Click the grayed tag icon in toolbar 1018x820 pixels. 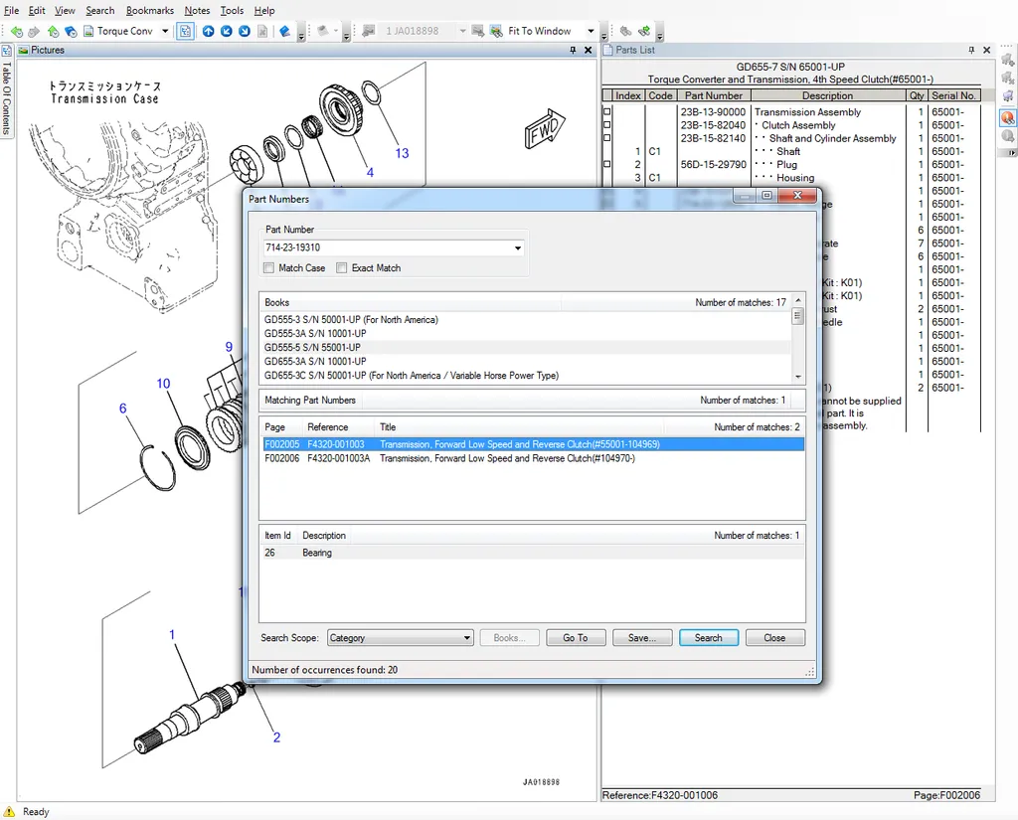(323, 31)
